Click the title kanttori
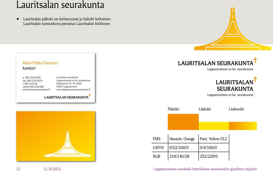 click(x=29, y=68)
